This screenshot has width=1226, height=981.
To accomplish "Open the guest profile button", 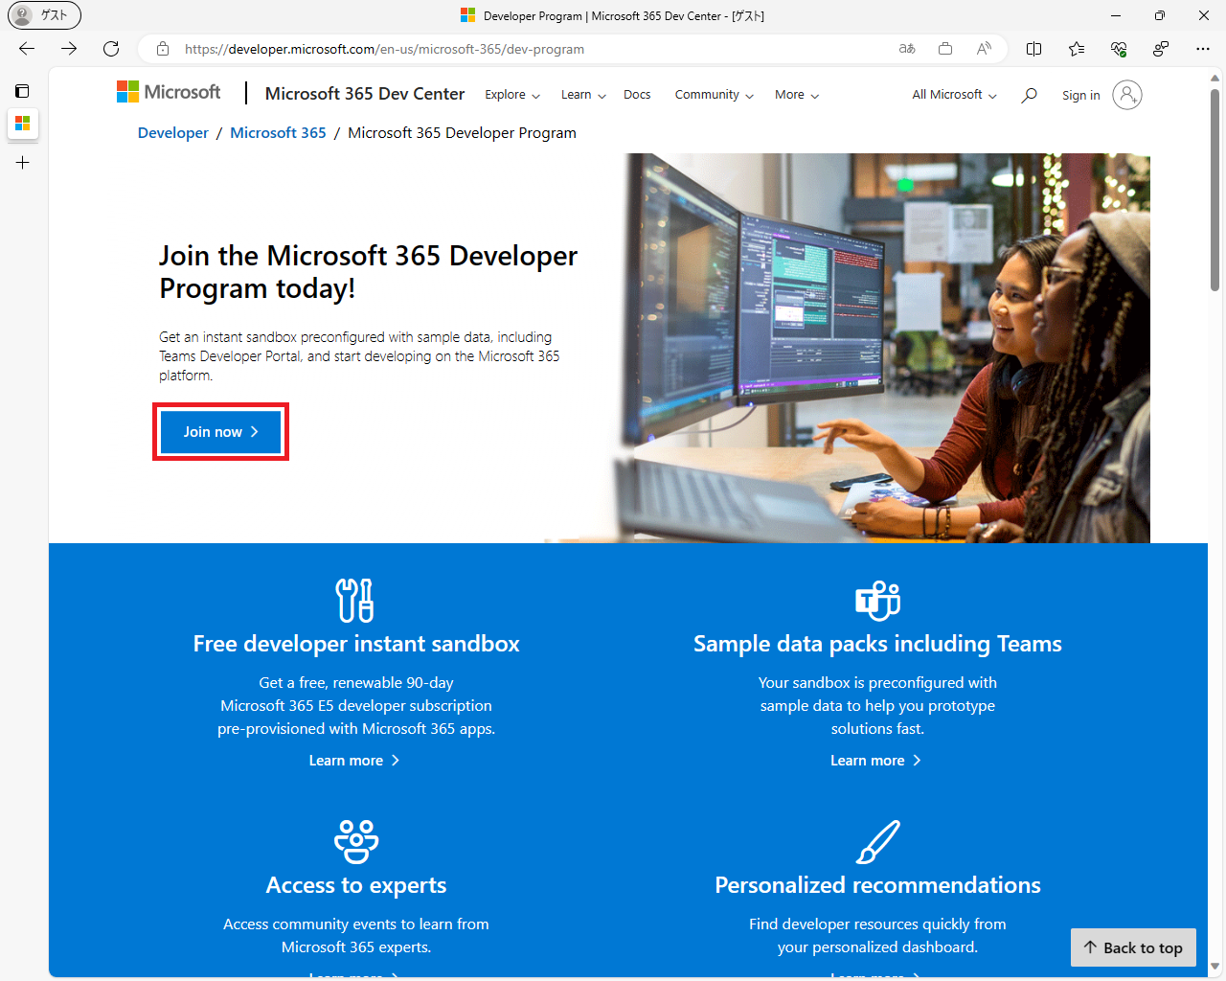I will tap(44, 15).
